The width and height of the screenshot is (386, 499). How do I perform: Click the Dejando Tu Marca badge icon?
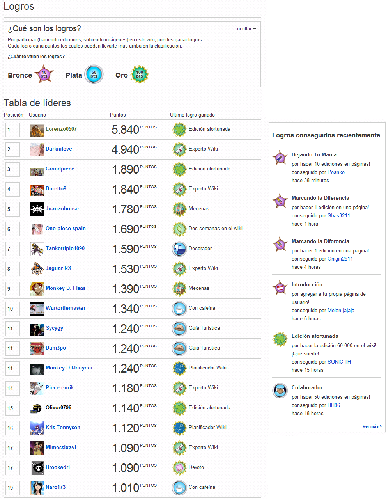coord(280,158)
